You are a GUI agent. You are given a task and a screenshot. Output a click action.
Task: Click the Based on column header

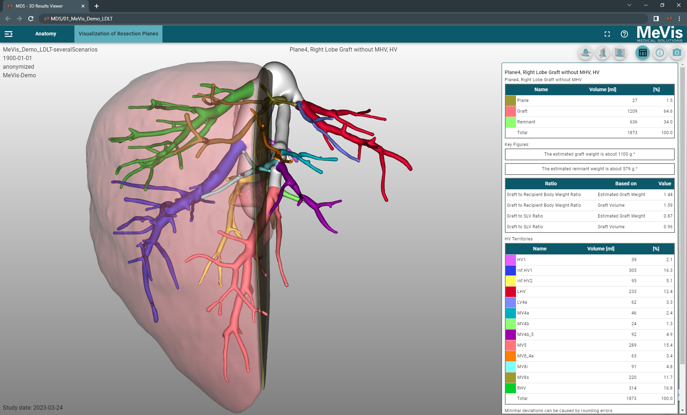pos(626,184)
